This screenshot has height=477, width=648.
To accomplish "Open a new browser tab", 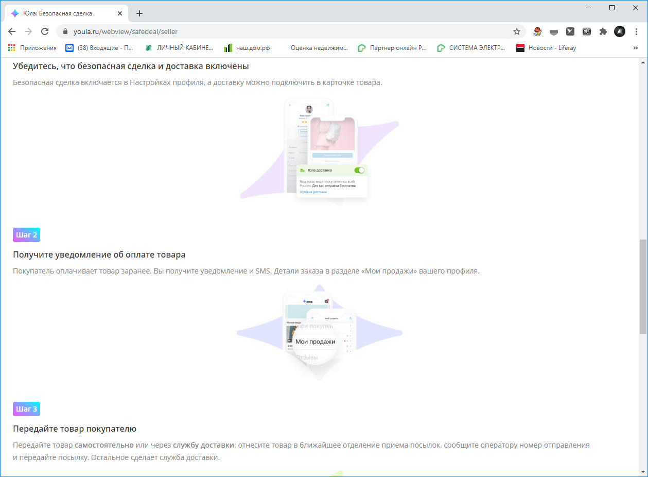I will (139, 13).
